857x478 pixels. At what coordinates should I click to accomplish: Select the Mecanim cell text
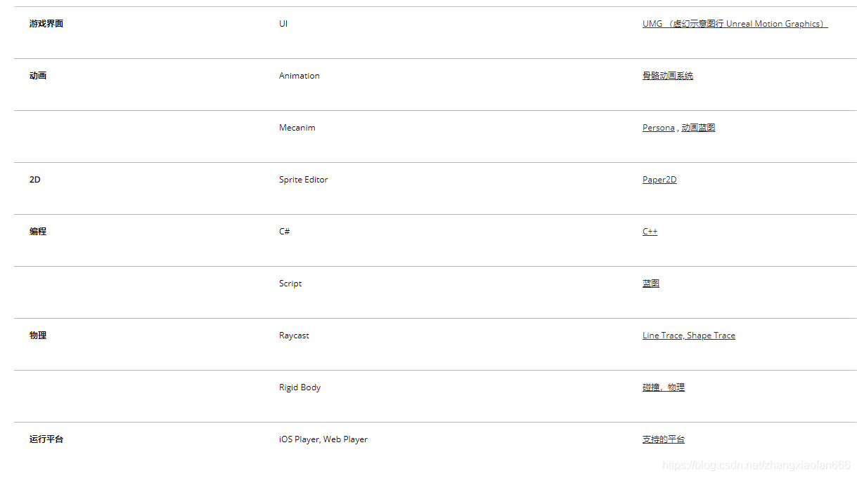(297, 128)
